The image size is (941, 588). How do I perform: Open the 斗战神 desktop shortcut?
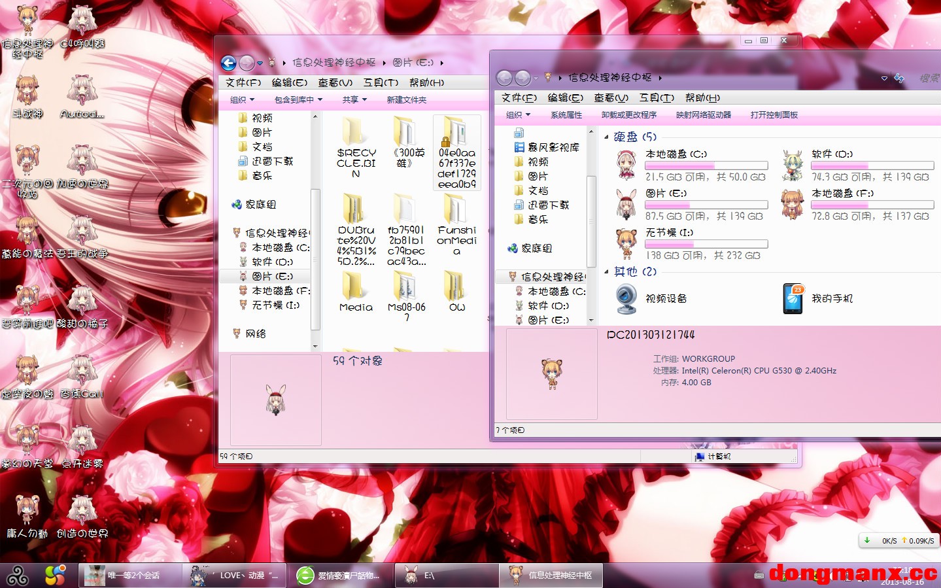click(27, 92)
